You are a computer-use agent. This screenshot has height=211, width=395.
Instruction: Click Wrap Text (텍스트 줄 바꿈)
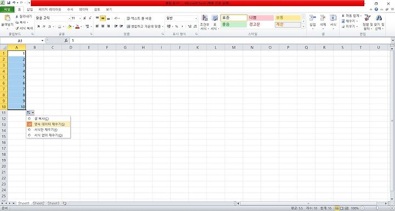point(139,18)
